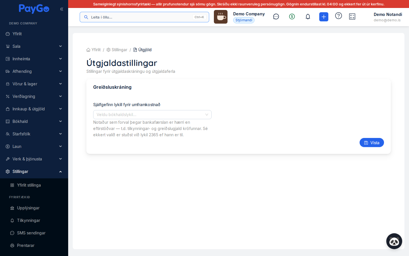The width and height of the screenshot is (409, 256).
Task: Expand Innkaup & útgjöld menu
Action: coord(34,109)
